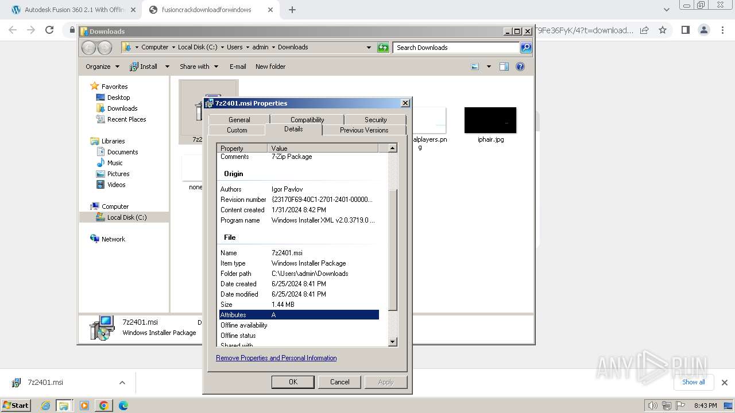735x413 pixels.
Task: Select Network in navigation pane
Action: 113,239
